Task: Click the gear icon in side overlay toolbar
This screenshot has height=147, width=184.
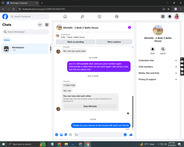Action: click(182, 73)
